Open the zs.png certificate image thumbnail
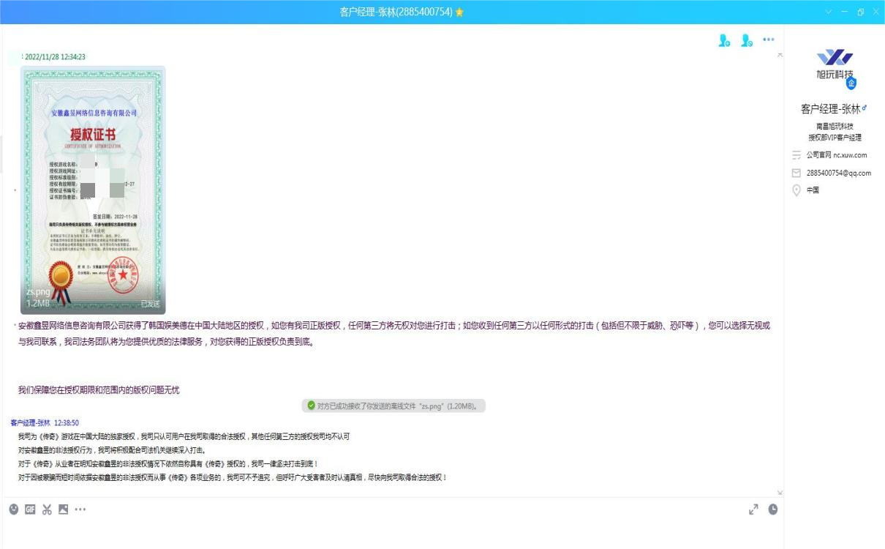Viewport: 885px width, 549px height. coord(93,190)
